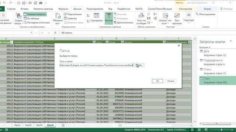Screen dimensions: 236x132
Task: Click the Page Layout view status bar icon
Action: point(199,130)
